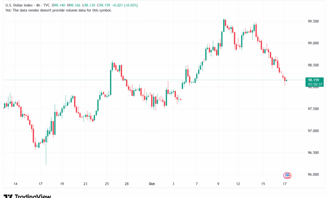This screenshot has height=198, width=328.
Task: Click the date label 25 on time axis
Action: 107,184
